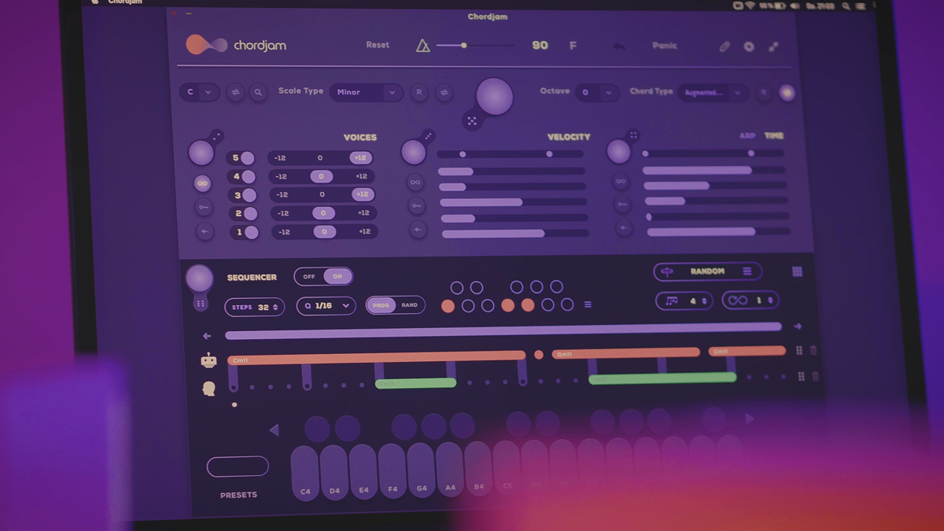Click the G4 piano key

[421, 470]
